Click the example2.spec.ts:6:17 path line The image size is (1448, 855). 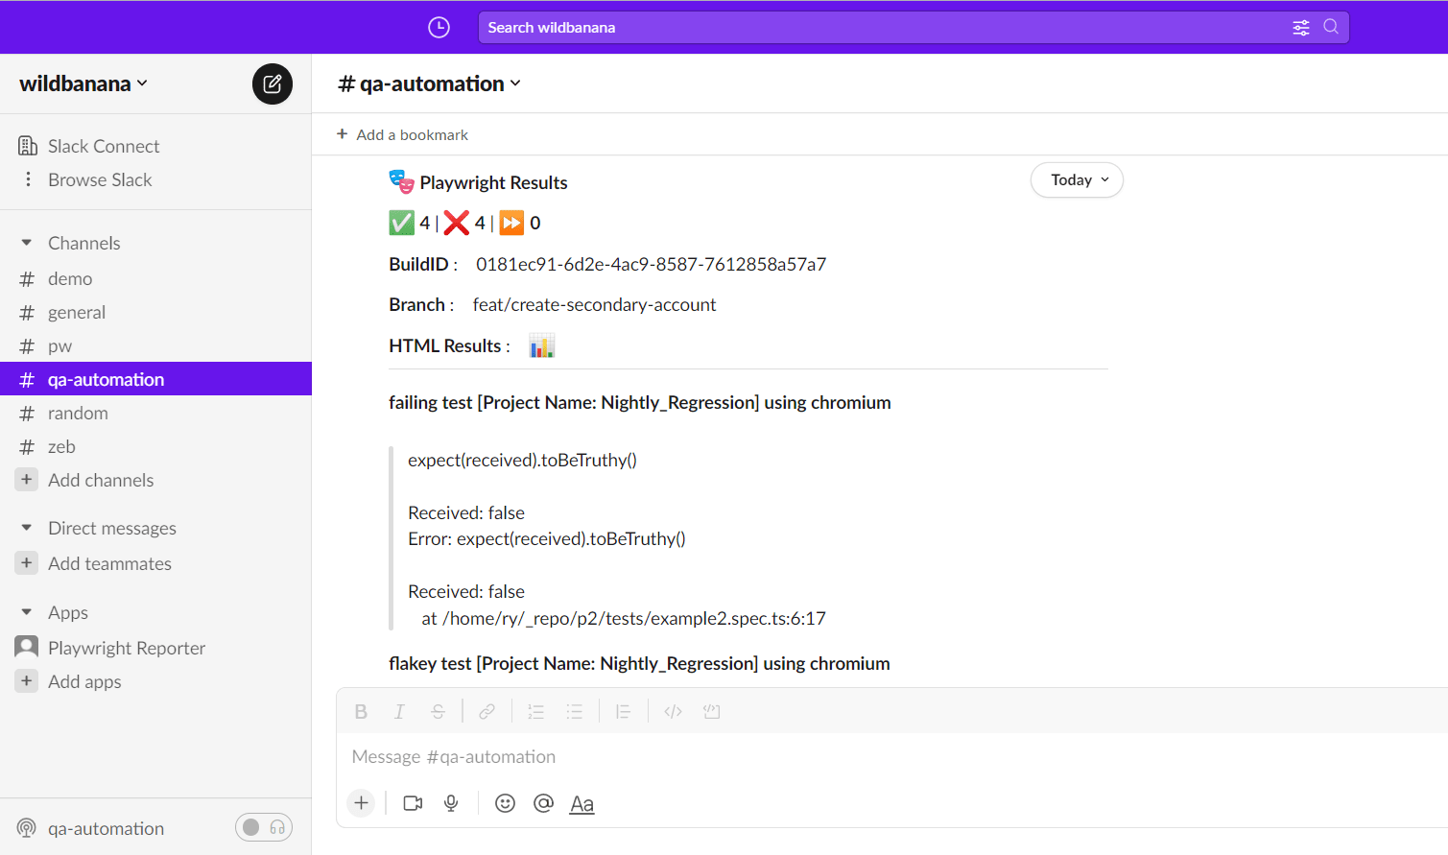point(624,618)
